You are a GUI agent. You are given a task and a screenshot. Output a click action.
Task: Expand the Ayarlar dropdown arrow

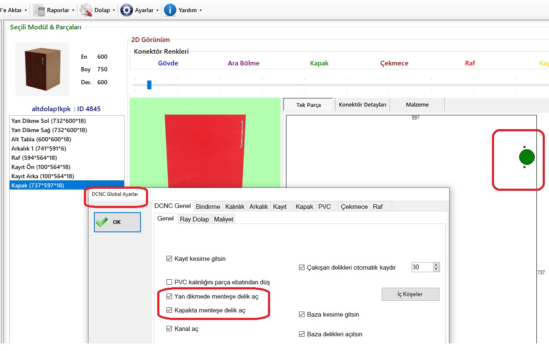pyautogui.click(x=158, y=10)
